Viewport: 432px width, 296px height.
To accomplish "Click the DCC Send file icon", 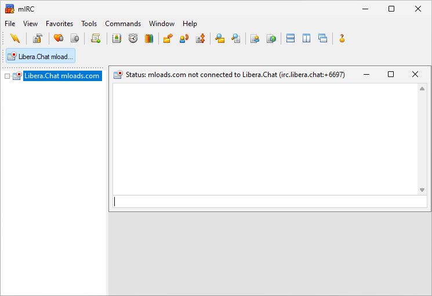I will click(168, 38).
